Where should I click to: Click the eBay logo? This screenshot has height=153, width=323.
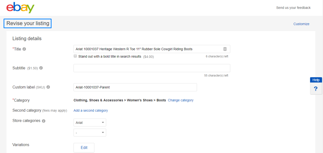click(20, 8)
